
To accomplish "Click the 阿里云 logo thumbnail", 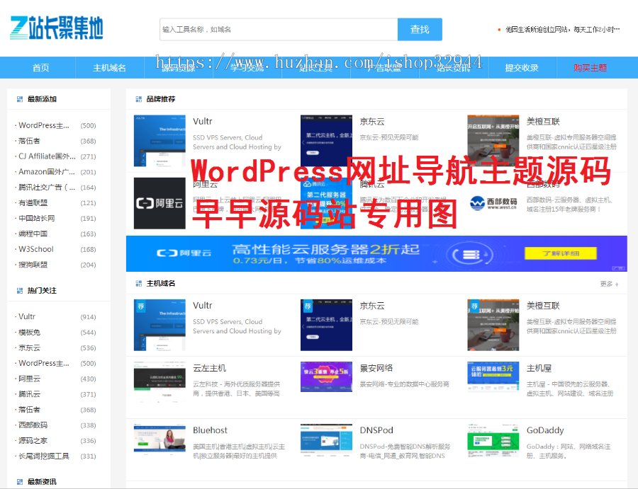I will click(159, 203).
